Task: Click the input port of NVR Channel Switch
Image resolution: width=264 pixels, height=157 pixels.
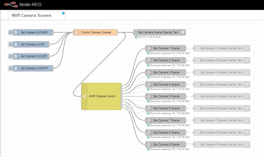Action: click(81, 96)
